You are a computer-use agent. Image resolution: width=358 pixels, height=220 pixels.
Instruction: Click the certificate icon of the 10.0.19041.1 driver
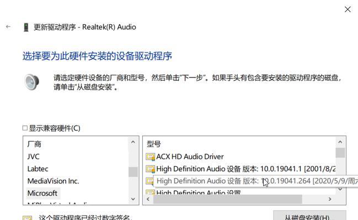click(x=150, y=169)
